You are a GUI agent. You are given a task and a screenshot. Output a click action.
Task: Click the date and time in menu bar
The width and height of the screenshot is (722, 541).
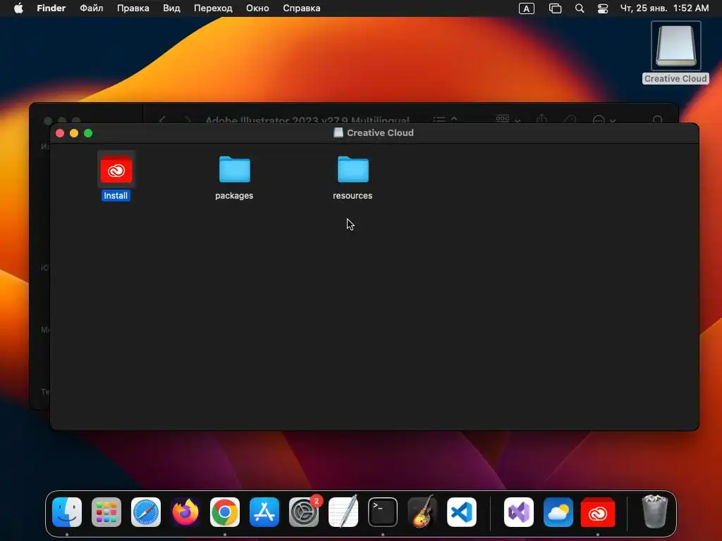pos(664,8)
